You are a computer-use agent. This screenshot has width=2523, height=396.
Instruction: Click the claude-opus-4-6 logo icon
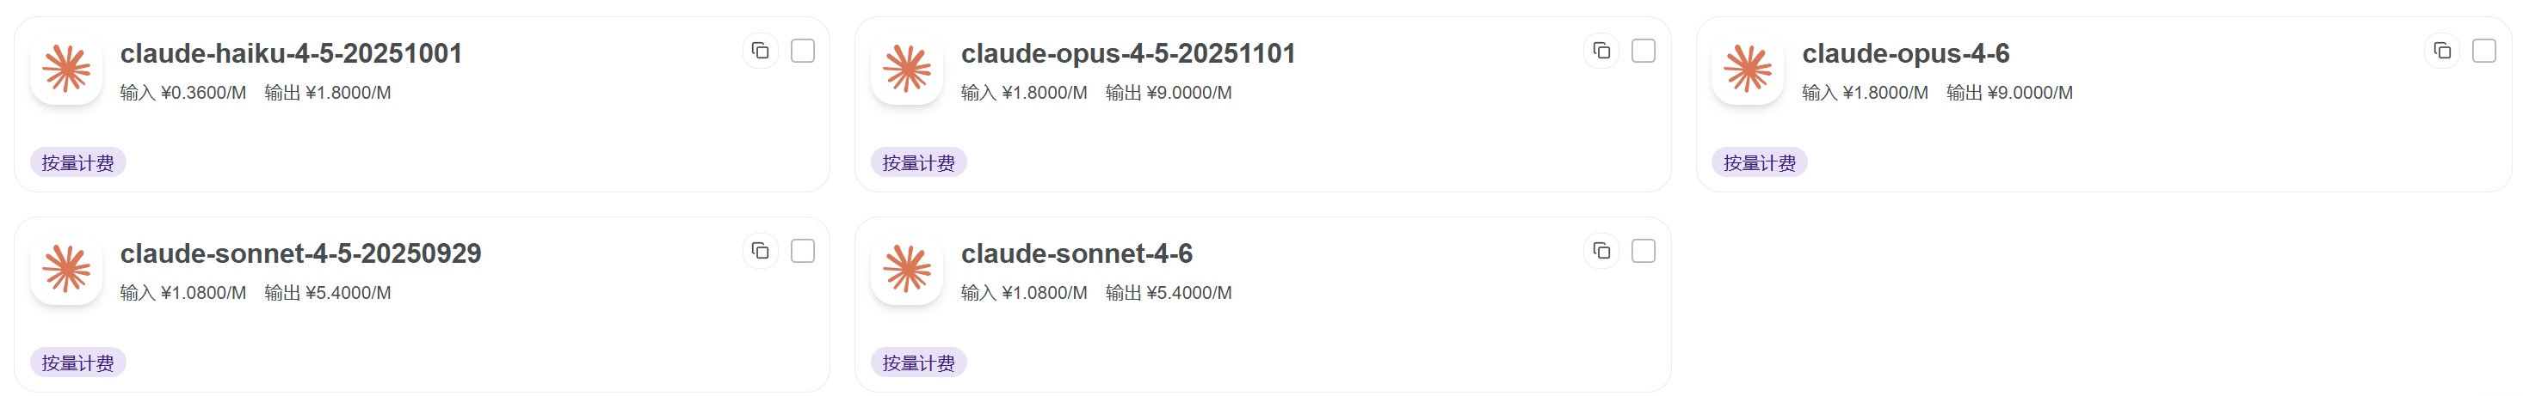tap(1748, 70)
